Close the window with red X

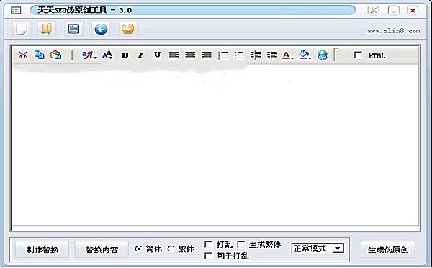pos(413,11)
